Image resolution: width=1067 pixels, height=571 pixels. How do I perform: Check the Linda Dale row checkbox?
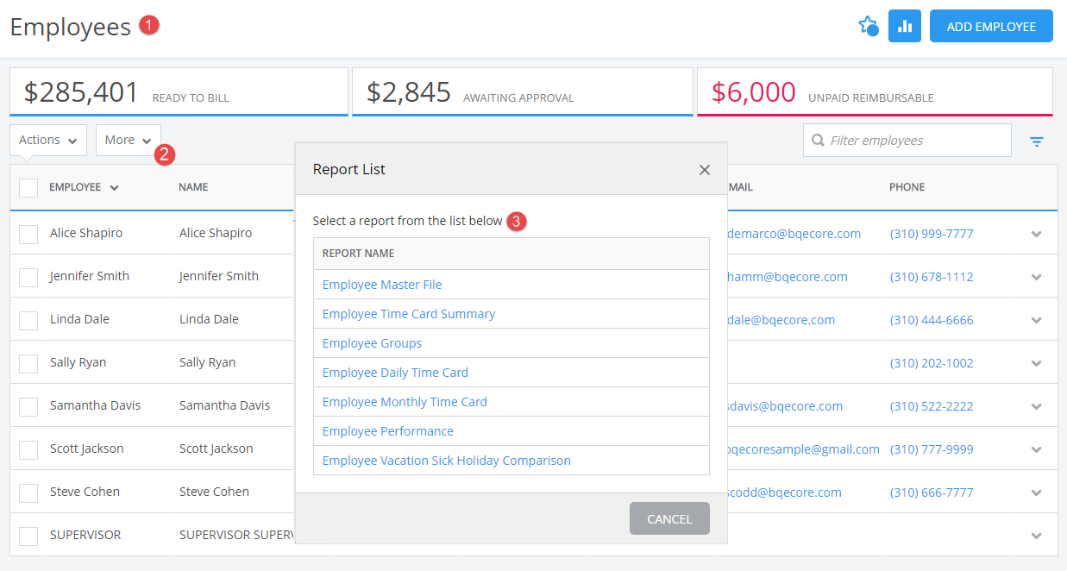point(28,320)
